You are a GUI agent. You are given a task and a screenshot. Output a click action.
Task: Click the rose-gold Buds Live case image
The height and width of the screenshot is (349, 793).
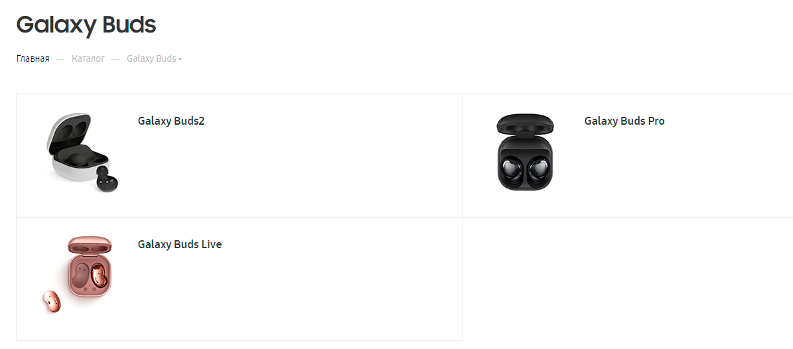click(x=78, y=275)
